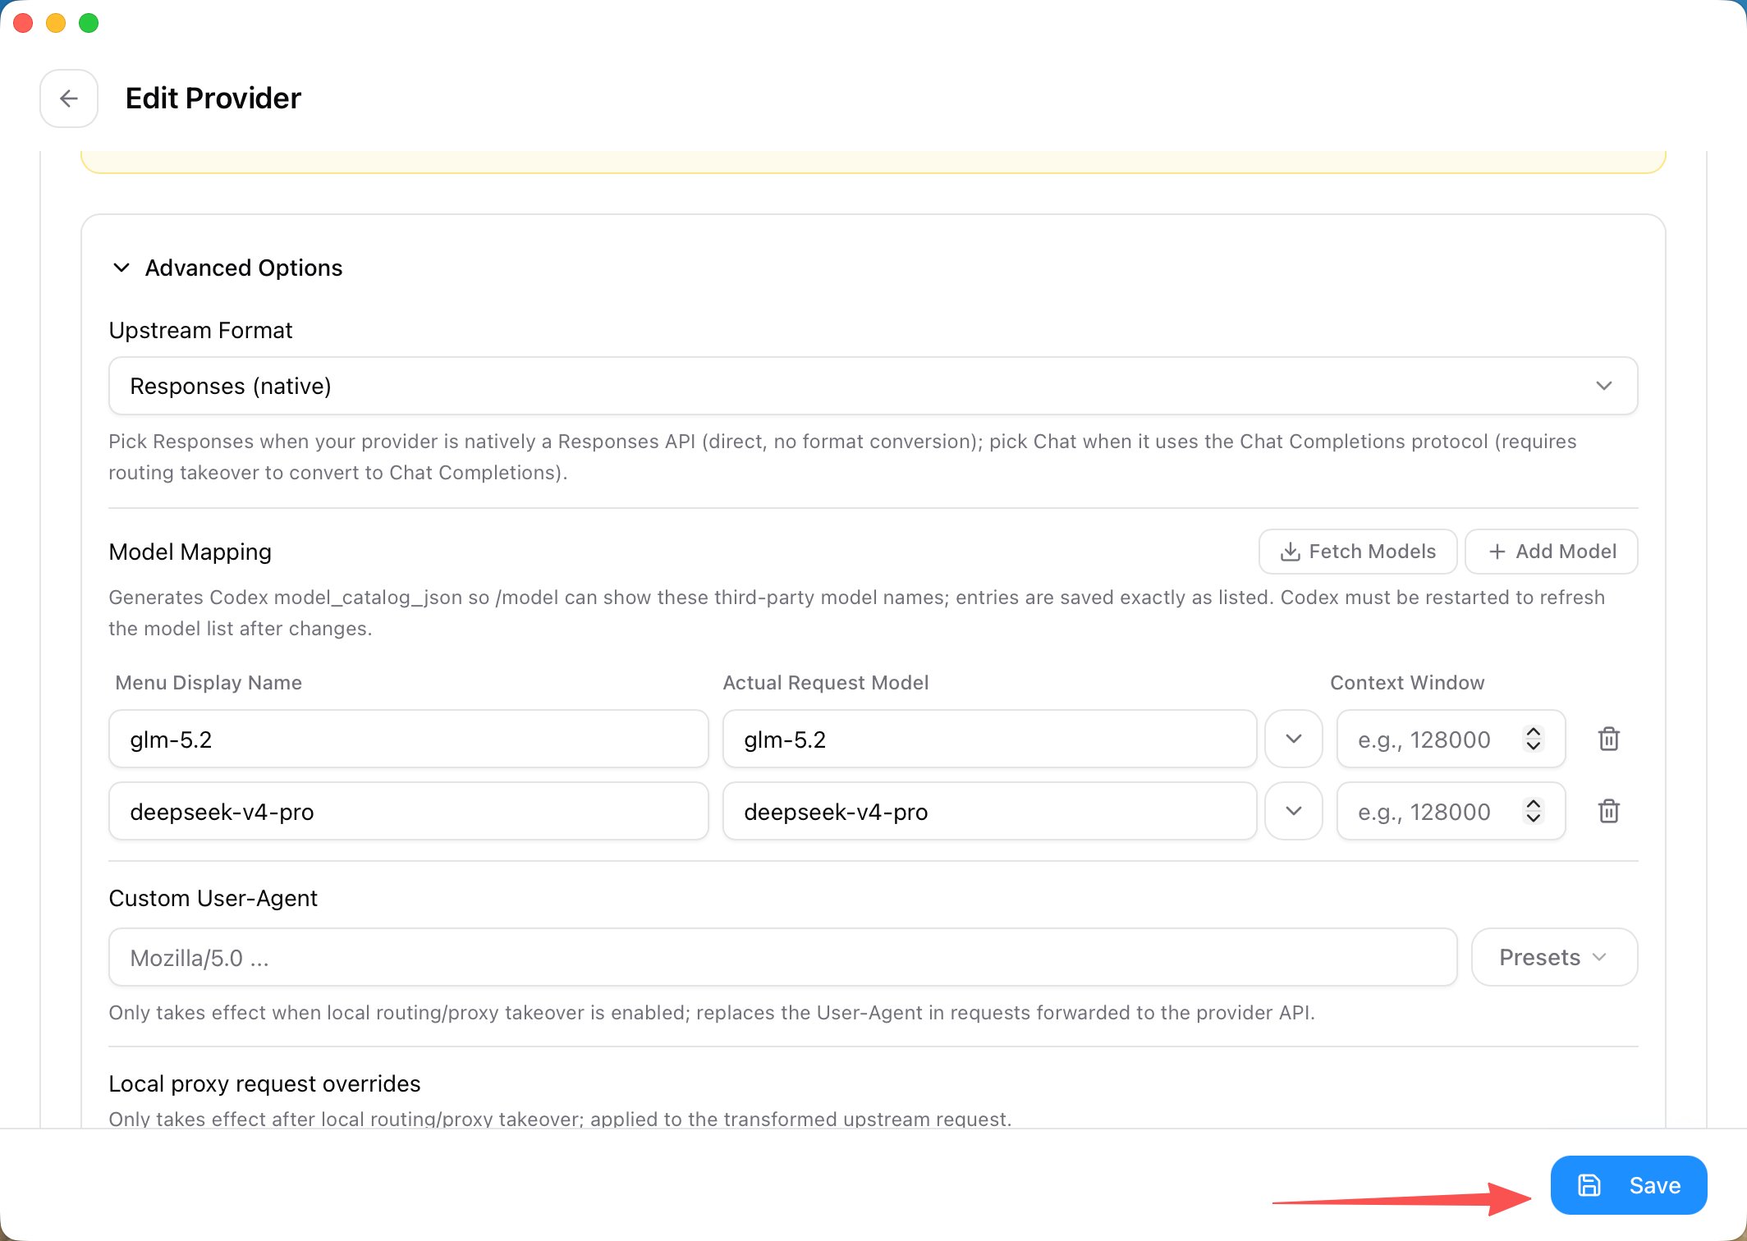The width and height of the screenshot is (1747, 1241).
Task: Click the Custom User-Agent input field
Action: click(x=782, y=958)
